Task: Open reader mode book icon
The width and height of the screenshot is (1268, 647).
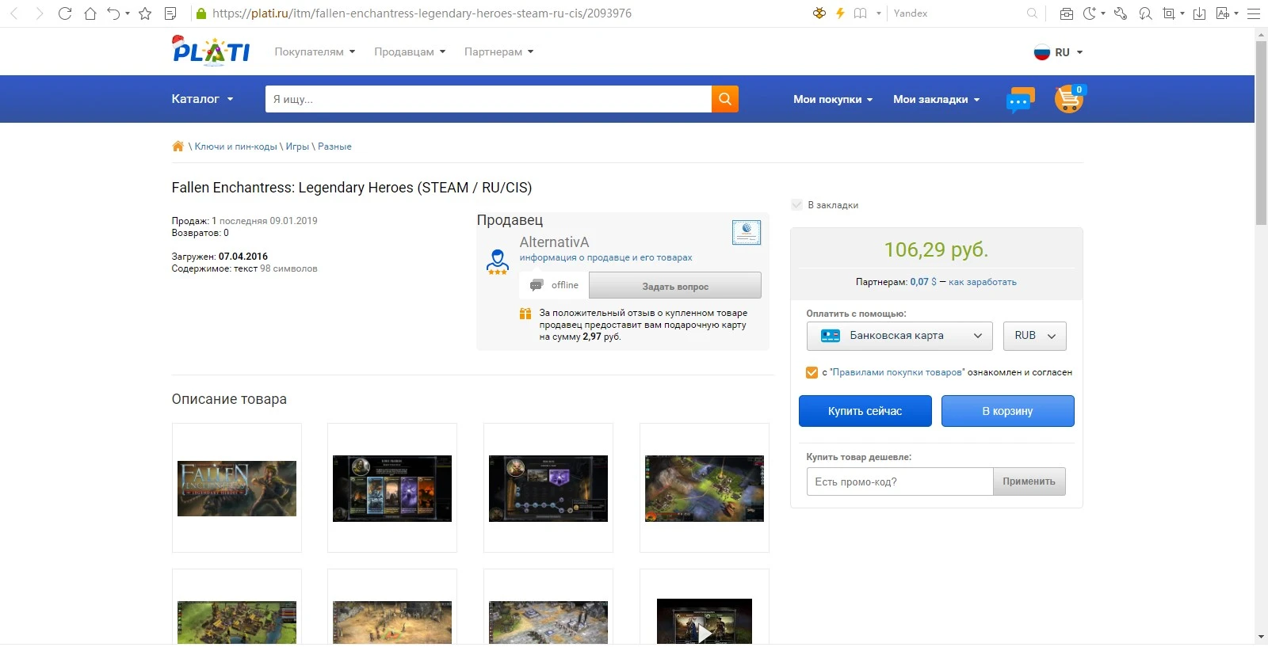Action: tap(860, 13)
